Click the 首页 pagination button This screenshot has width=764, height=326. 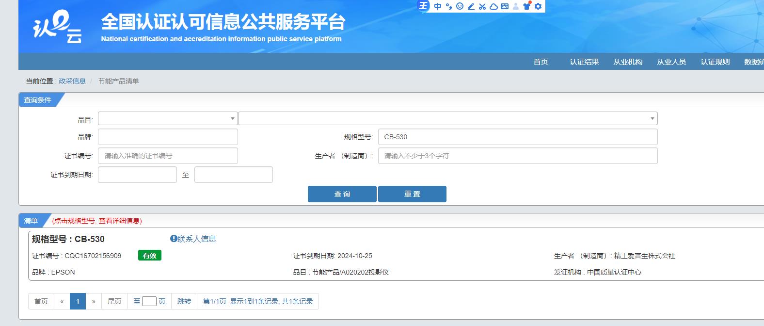41,301
